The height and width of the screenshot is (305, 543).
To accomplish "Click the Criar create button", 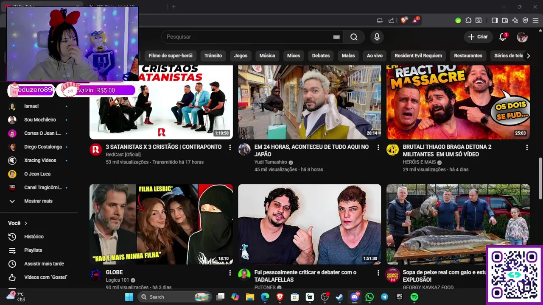I will 478,37.
